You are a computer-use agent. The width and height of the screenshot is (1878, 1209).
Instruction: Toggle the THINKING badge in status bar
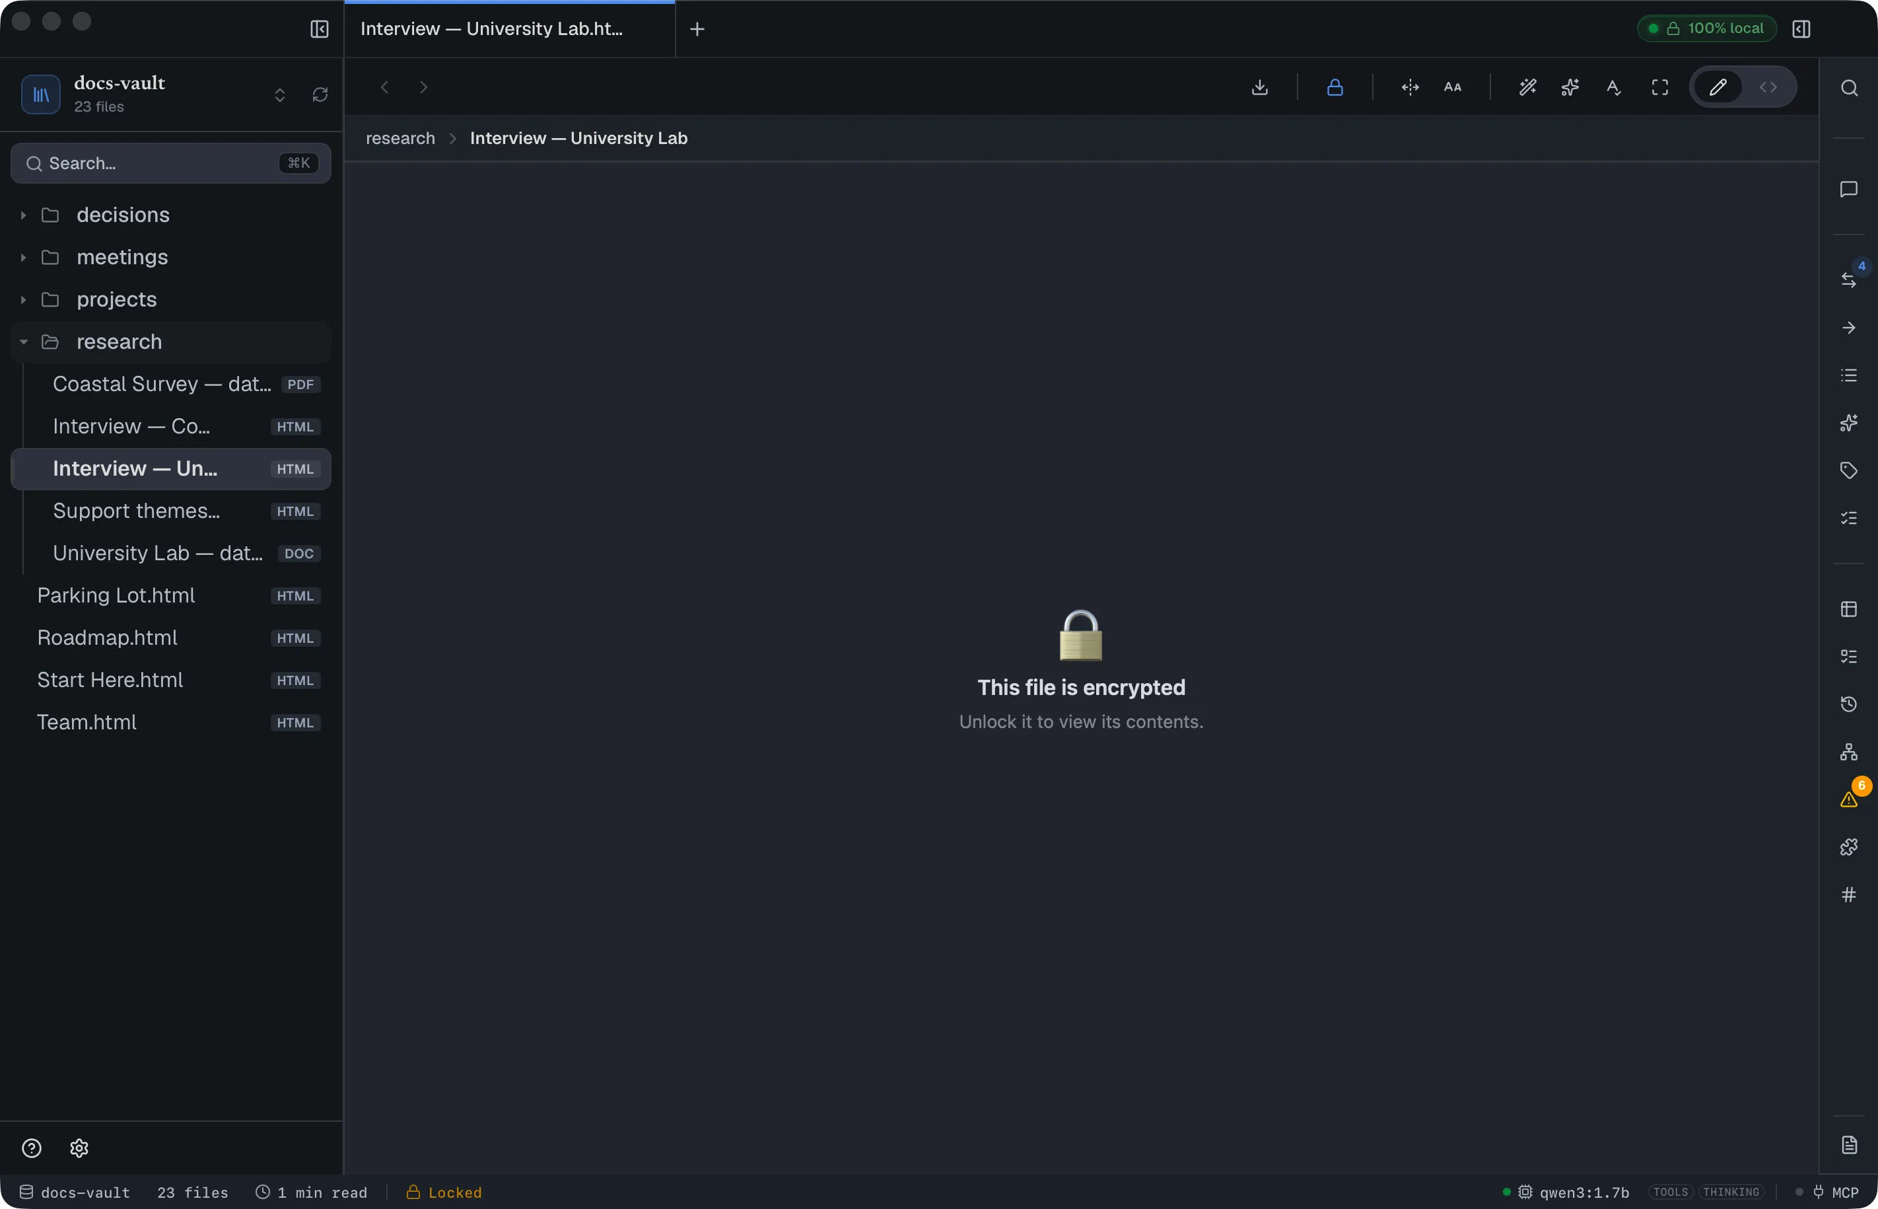pyautogui.click(x=1731, y=1192)
